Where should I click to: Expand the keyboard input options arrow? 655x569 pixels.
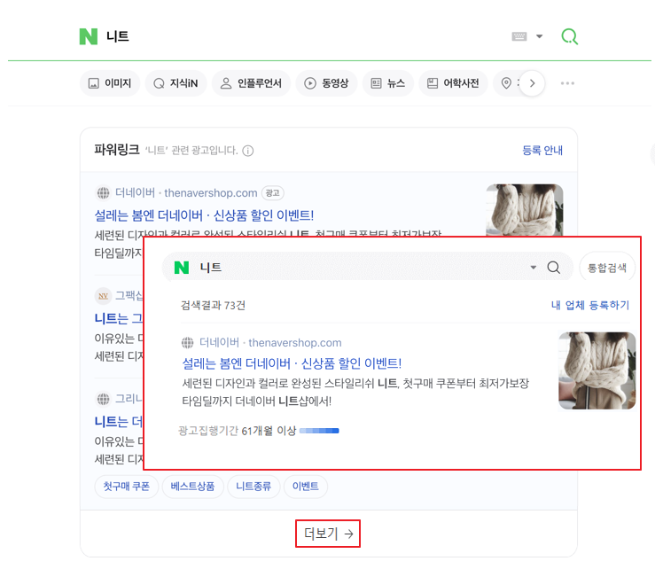[540, 36]
